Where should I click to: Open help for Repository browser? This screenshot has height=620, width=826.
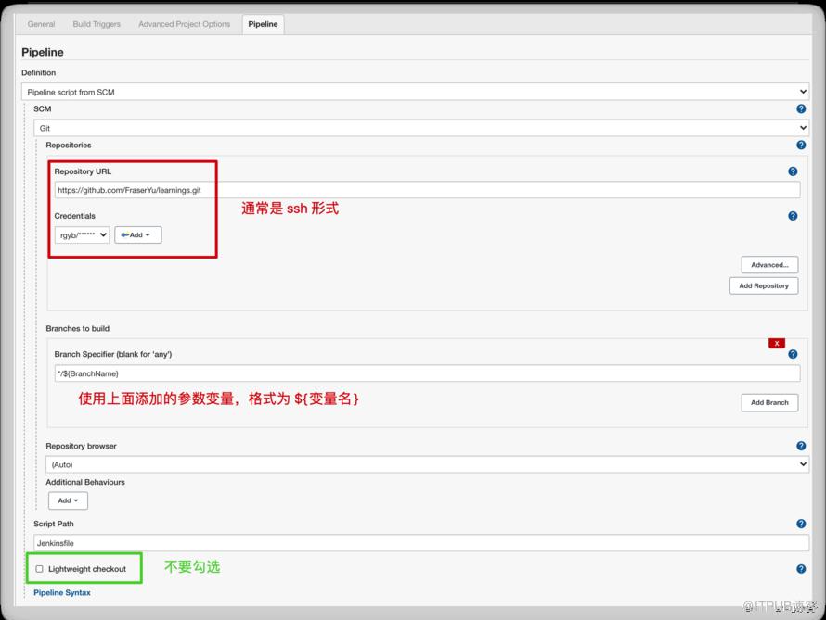pos(801,446)
